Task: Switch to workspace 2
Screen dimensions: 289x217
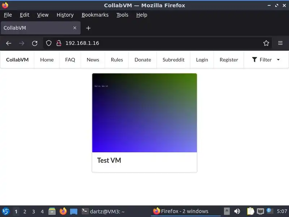Action: [x=25, y=212]
